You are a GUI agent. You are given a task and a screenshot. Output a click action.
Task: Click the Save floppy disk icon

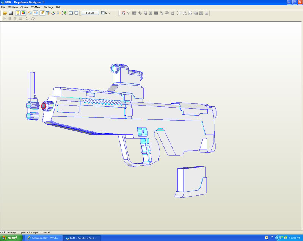click(x=11, y=13)
